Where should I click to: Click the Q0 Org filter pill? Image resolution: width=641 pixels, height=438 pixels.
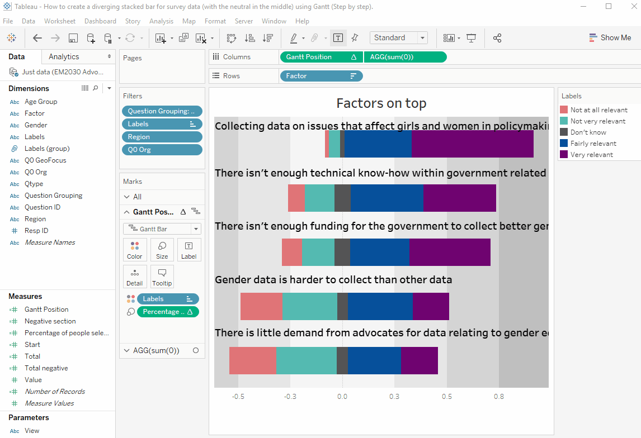click(162, 150)
